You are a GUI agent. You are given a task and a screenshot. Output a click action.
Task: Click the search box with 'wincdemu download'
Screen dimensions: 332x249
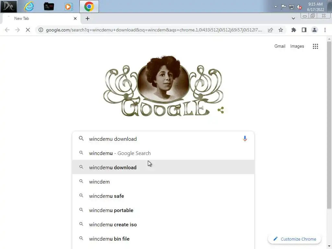point(163,139)
